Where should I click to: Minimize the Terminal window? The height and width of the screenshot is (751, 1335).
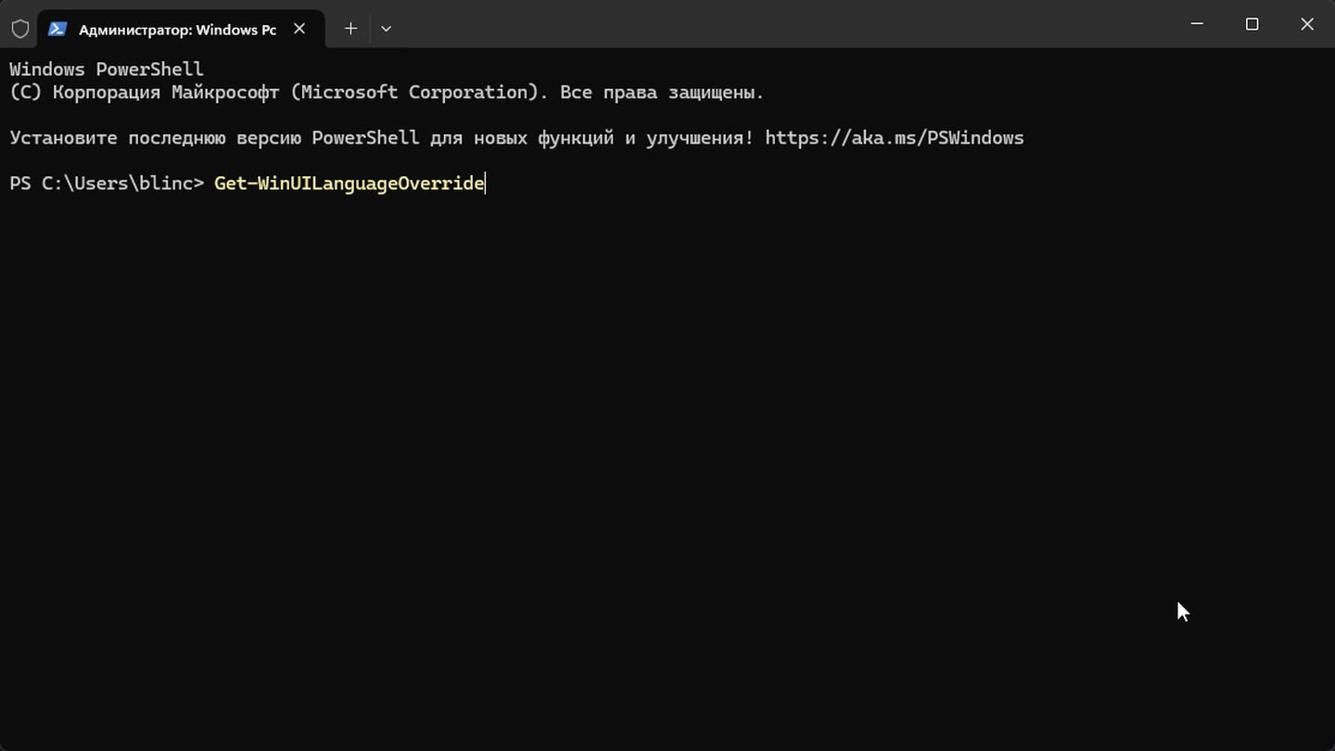[x=1197, y=24]
